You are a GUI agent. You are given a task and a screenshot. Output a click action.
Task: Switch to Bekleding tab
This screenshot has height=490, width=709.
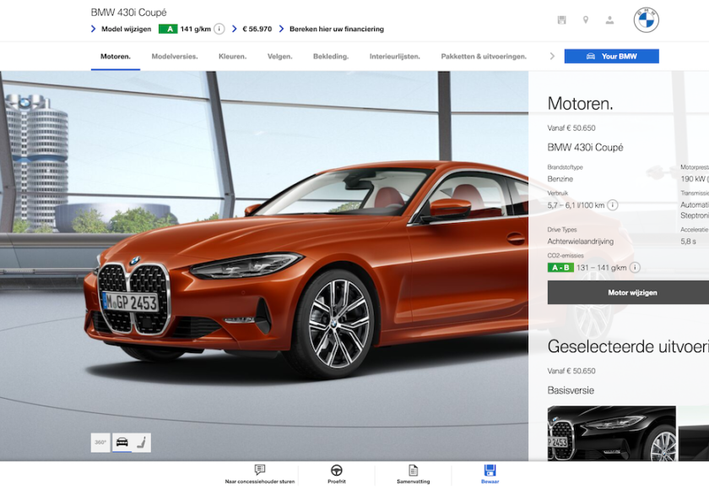coord(331,57)
